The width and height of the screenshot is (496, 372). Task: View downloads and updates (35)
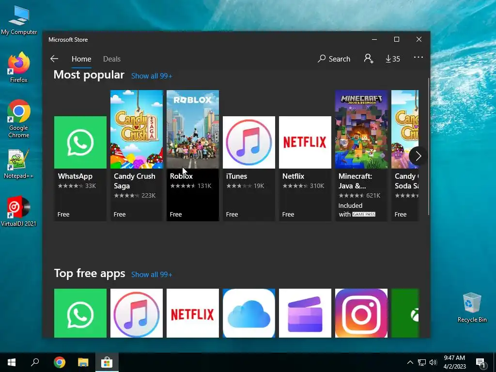coord(392,59)
